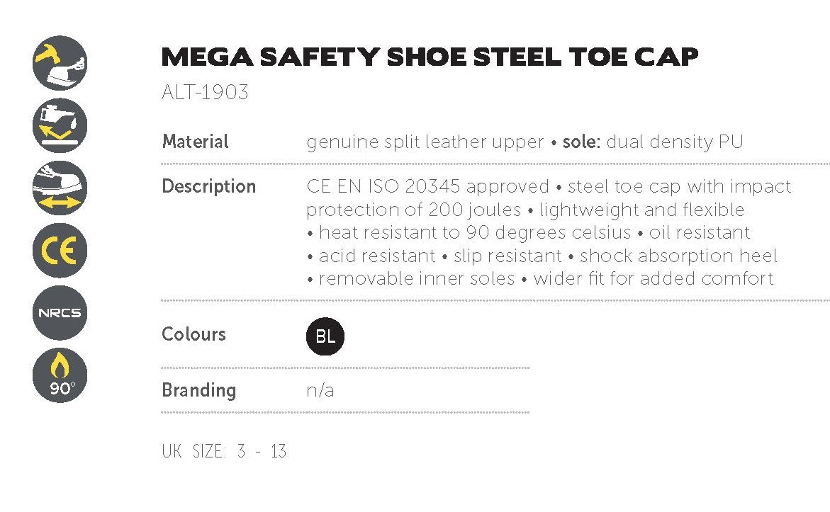Click the CE certification mark icon
Image resolution: width=830 pixels, height=512 pixels.
pyautogui.click(x=60, y=250)
